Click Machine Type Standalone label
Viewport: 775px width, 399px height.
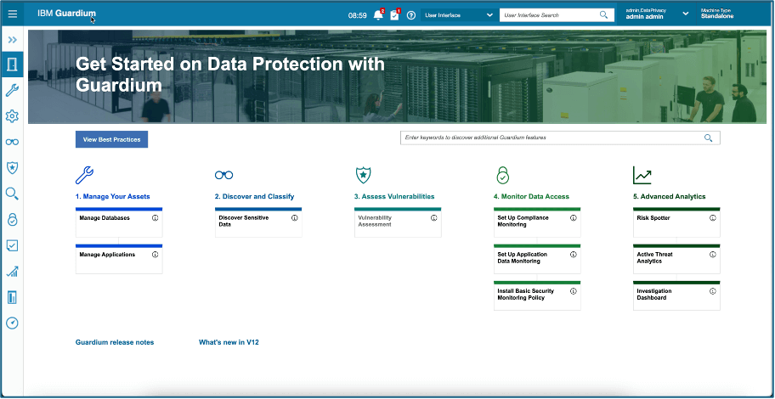(717, 14)
